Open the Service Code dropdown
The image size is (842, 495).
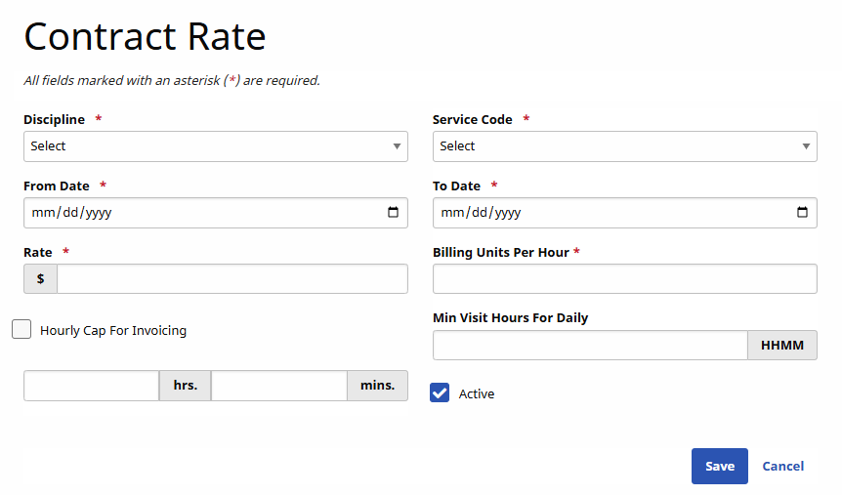point(624,146)
